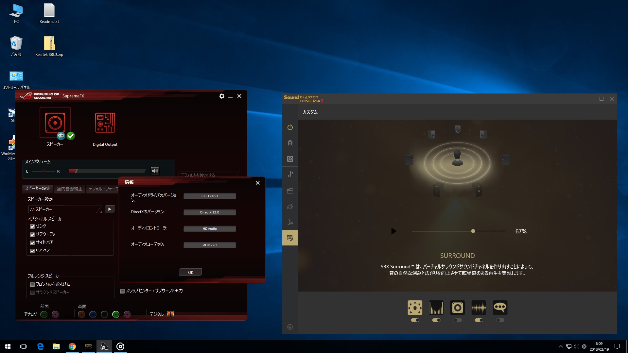Click the DirectX 12.0 version field
This screenshot has width=628, height=353.
pyautogui.click(x=210, y=212)
